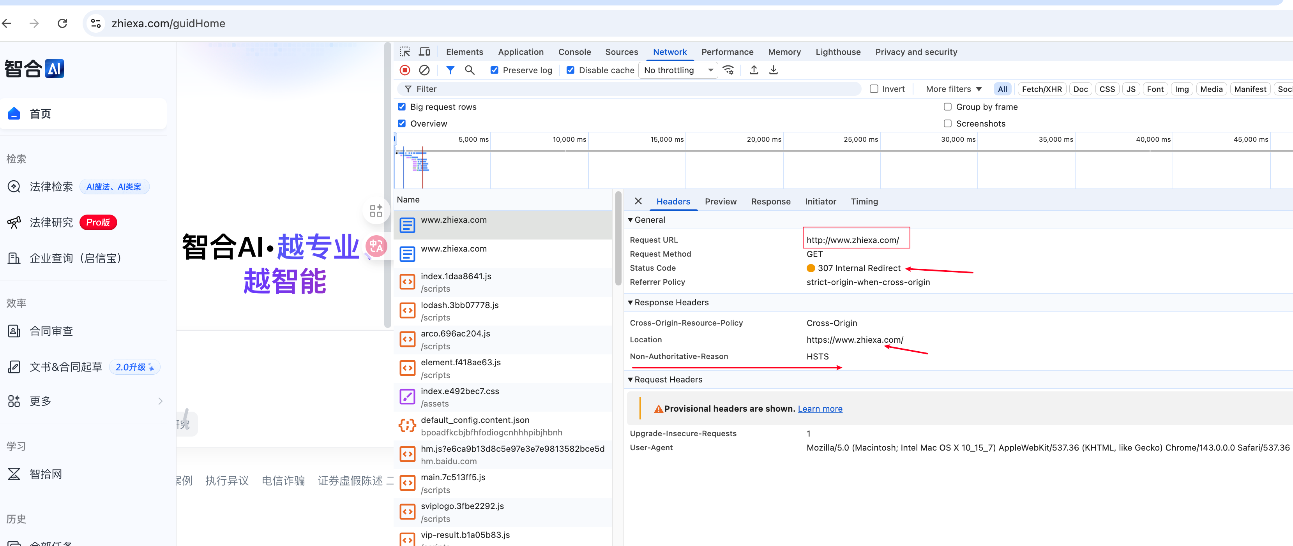The image size is (1293, 546).
Task: Click the export HAR download icon
Action: [774, 70]
